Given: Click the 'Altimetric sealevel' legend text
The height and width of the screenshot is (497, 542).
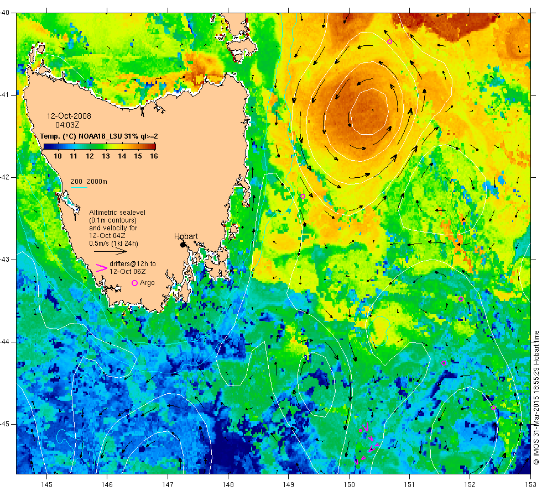Looking at the screenshot, I should [117, 213].
